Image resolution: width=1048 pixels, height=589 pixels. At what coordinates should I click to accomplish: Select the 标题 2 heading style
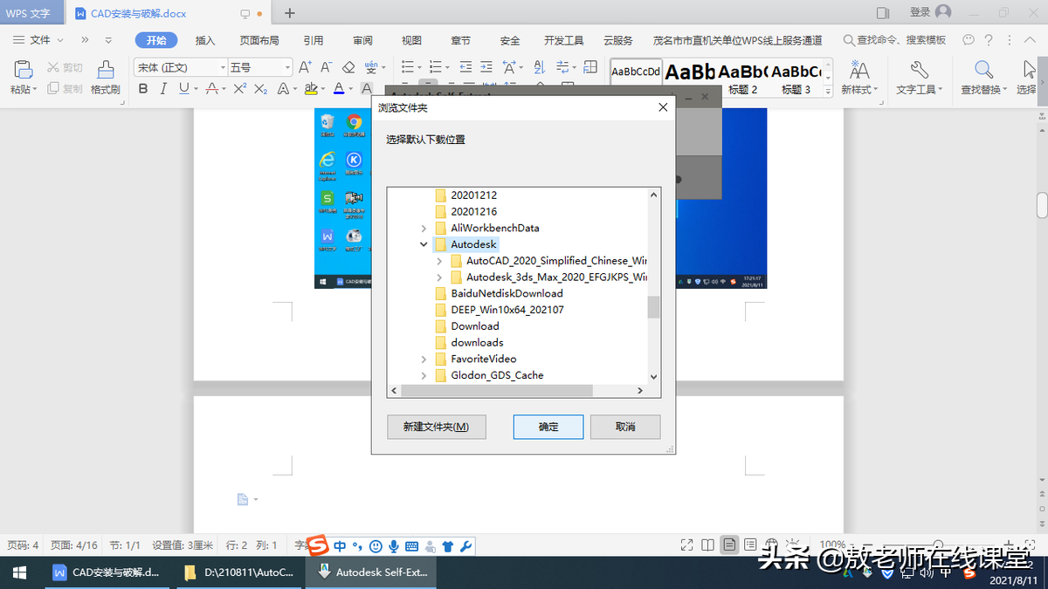pos(743,77)
